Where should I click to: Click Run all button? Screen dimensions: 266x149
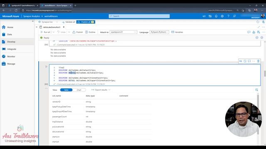[x=45, y=32]
